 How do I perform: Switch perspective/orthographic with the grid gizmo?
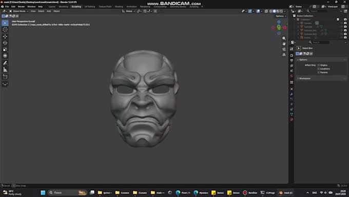[x=284, y=55]
